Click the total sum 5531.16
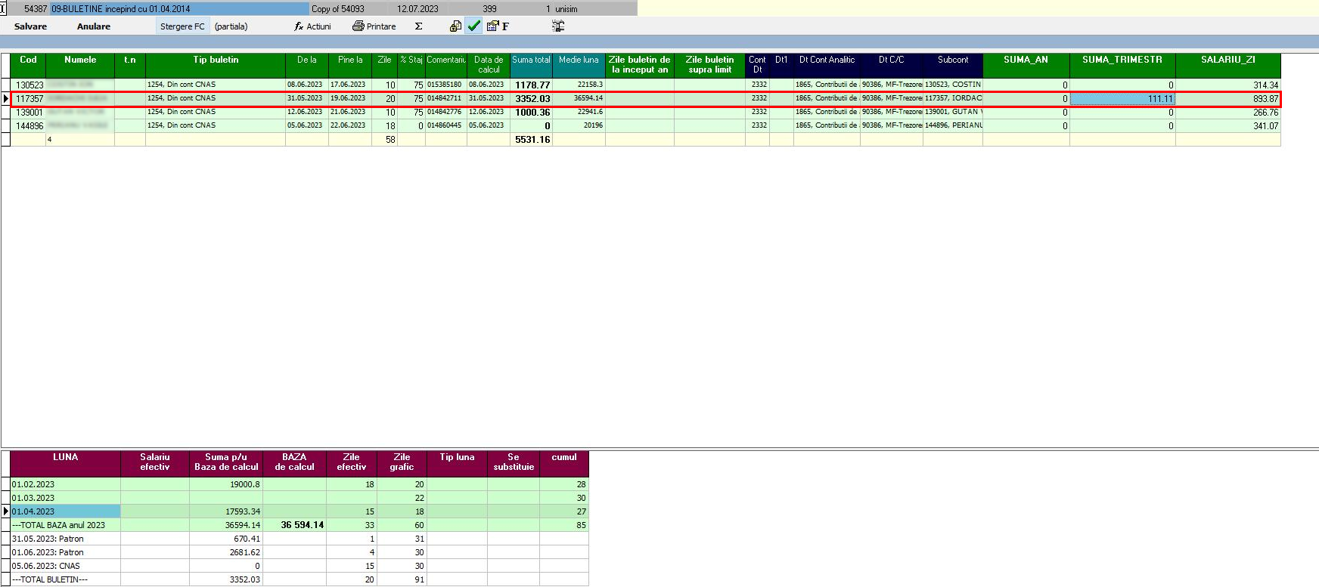The image size is (1319, 587). [x=532, y=140]
